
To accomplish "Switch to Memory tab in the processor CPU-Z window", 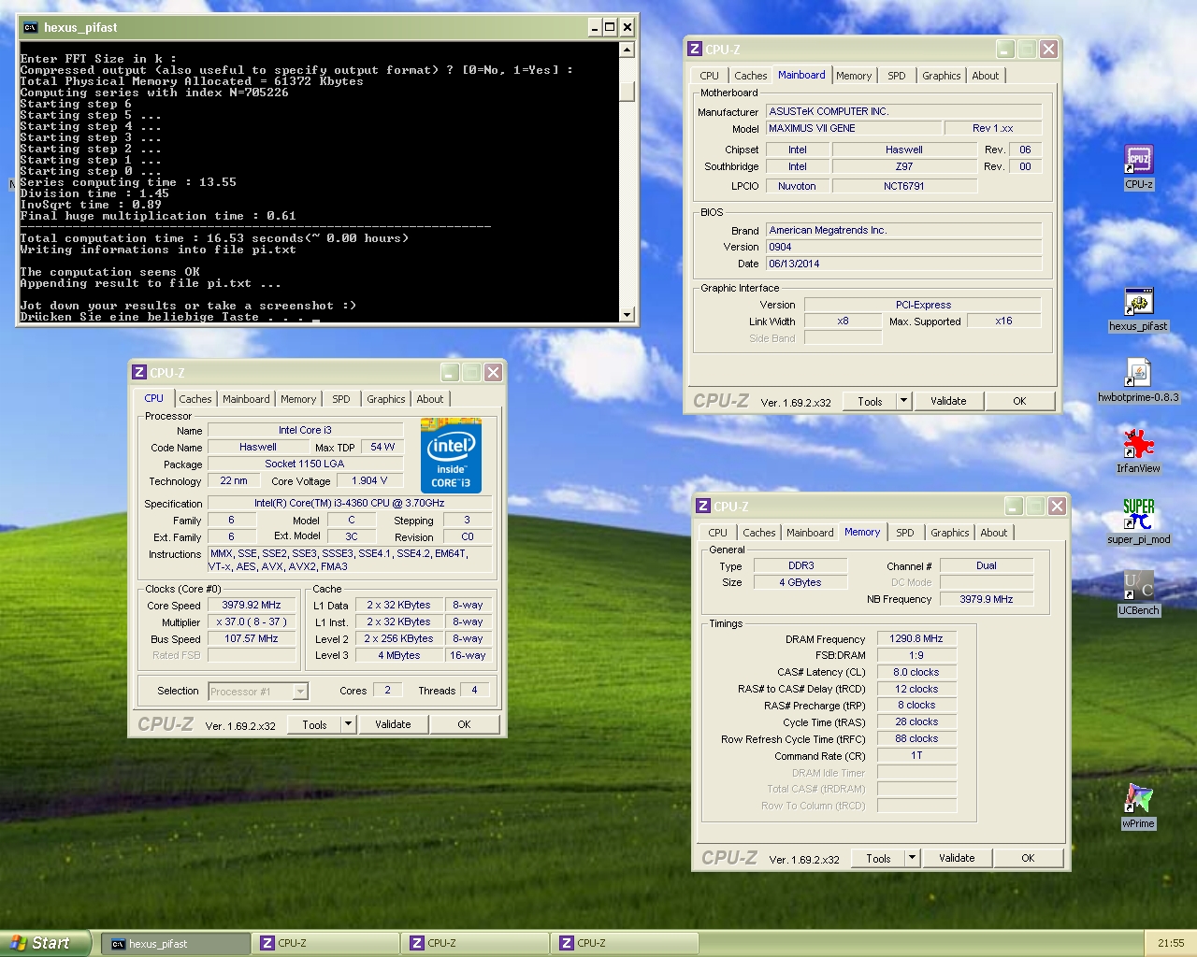I will (x=298, y=400).
